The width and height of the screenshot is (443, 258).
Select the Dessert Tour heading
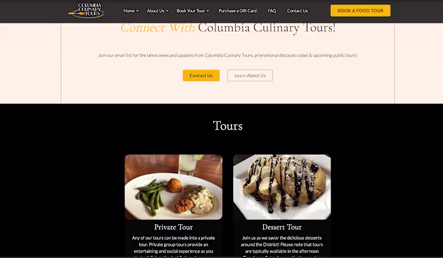tap(282, 227)
